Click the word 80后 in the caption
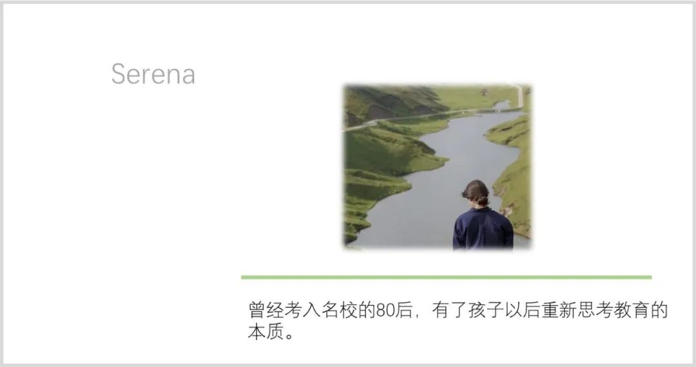Screen dimensions: 696x367 tap(394, 310)
